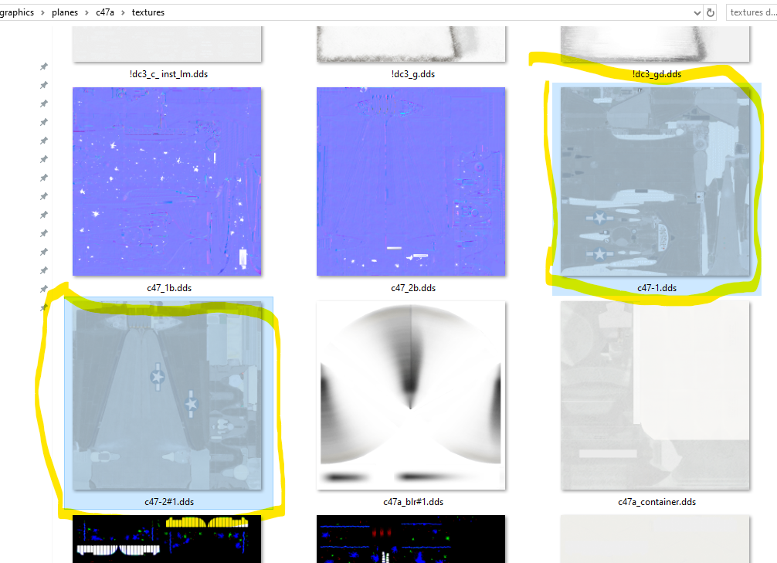Select the c47a_container.dds file thumbnail

click(x=655, y=395)
